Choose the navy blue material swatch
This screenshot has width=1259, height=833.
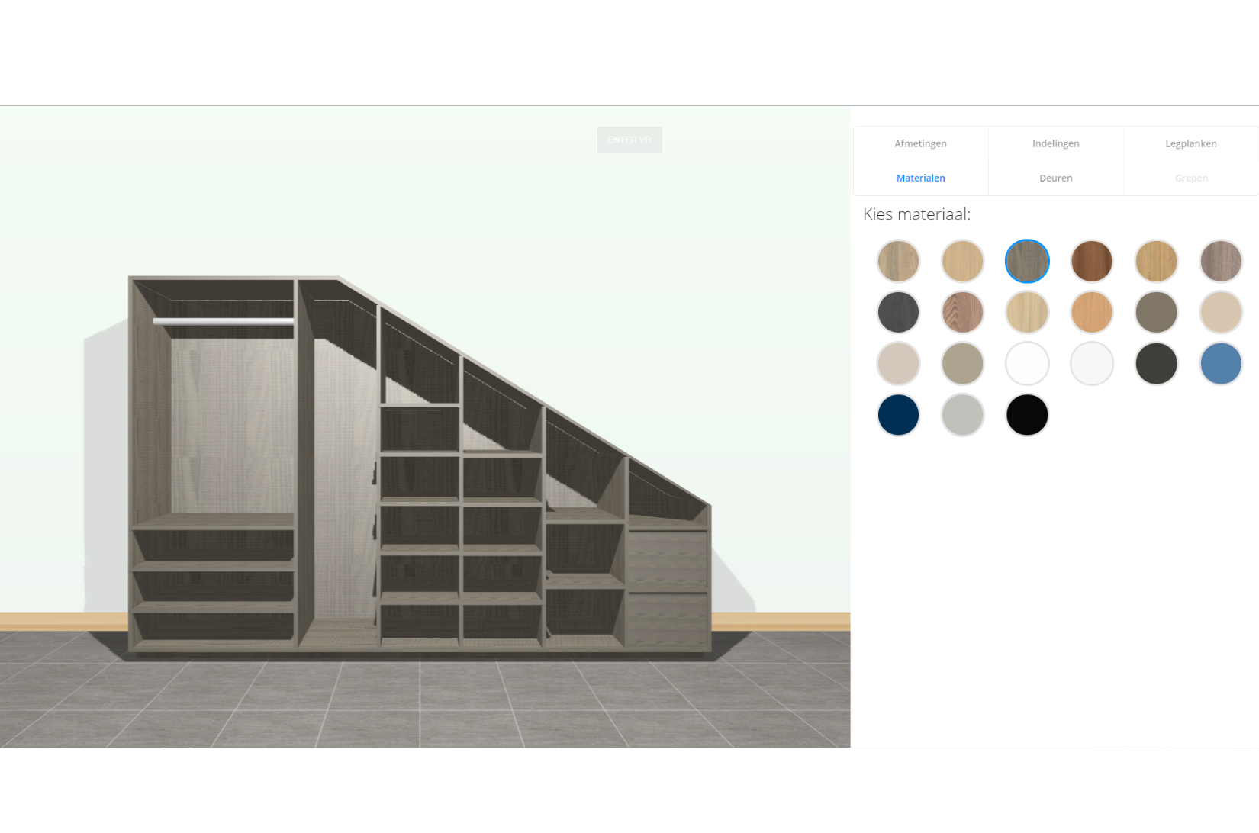tap(898, 415)
